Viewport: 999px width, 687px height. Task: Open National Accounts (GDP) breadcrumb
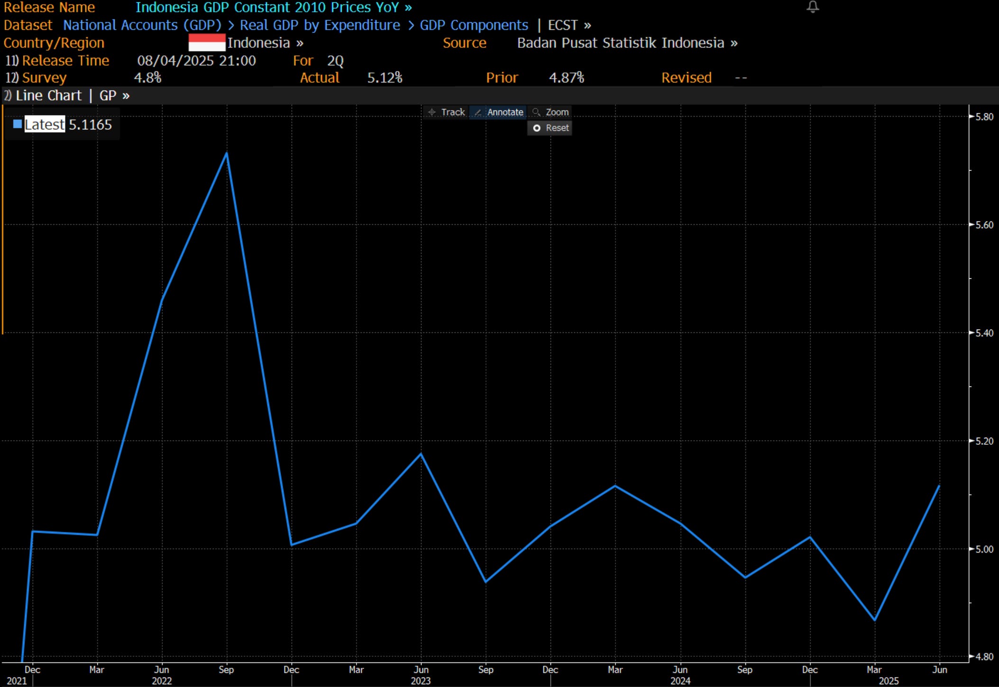tap(142, 25)
